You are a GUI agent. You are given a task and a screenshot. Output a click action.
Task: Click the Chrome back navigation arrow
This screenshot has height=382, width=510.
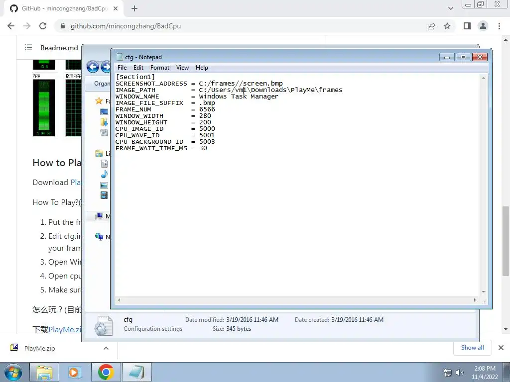coord(11,26)
